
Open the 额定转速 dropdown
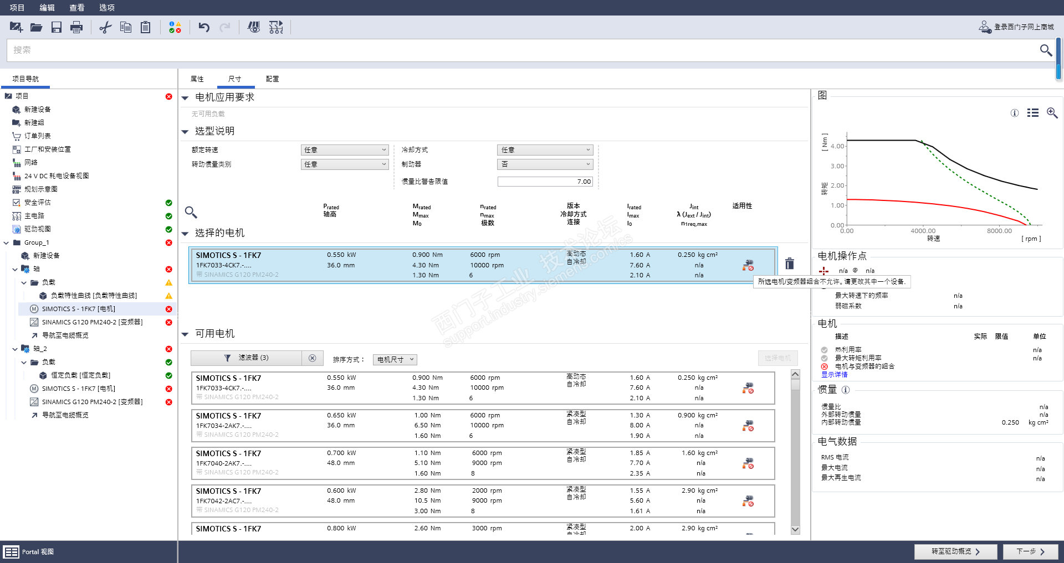345,150
